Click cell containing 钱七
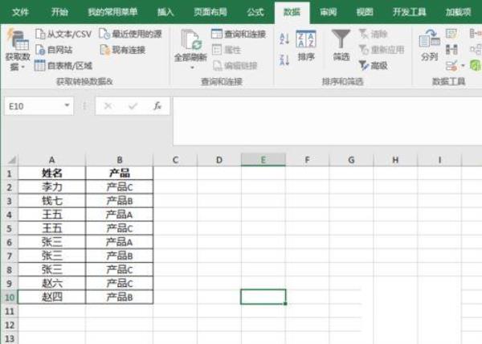This screenshot has height=344, width=482. point(51,201)
